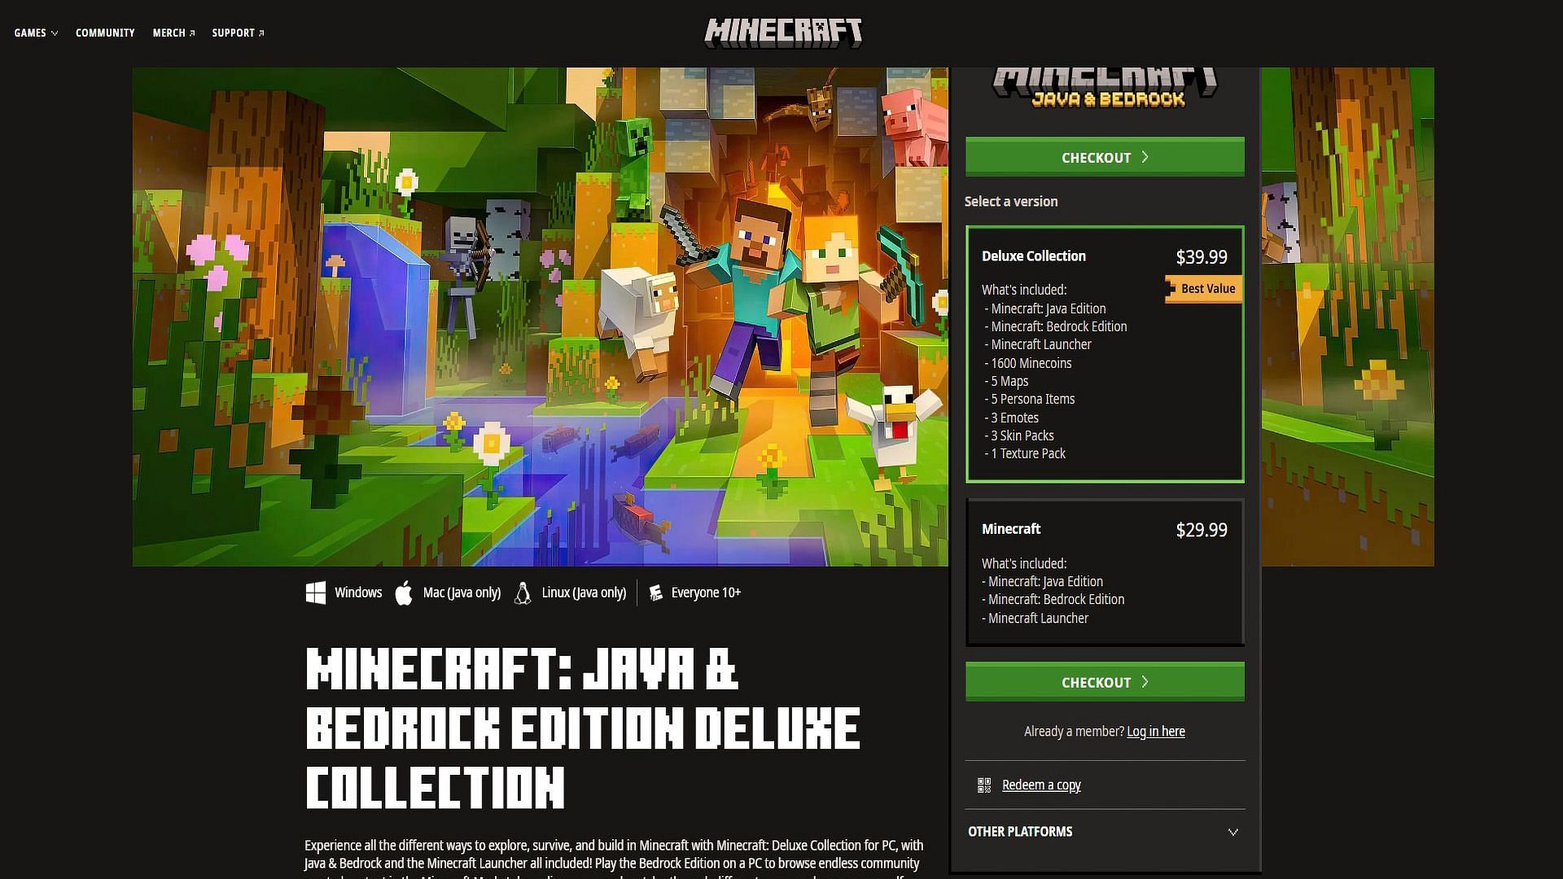
Task: Click the Mac (Java only) icon
Action: click(x=405, y=592)
